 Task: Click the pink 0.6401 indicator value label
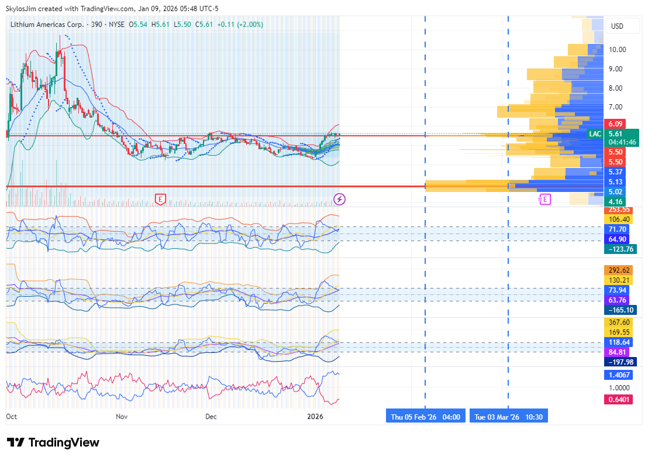coord(619,400)
